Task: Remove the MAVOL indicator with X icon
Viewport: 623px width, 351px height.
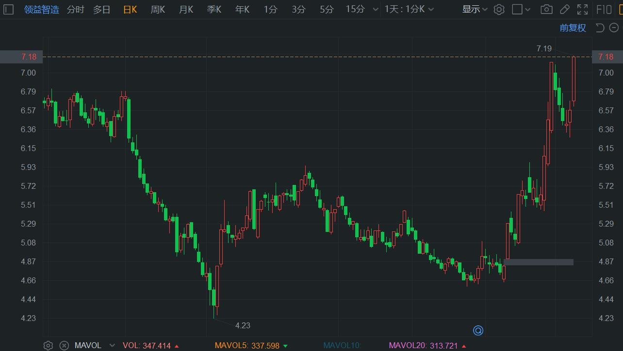Action: pos(64,345)
